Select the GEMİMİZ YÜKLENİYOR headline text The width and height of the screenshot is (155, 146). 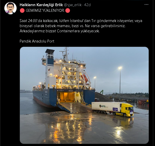click(45, 11)
